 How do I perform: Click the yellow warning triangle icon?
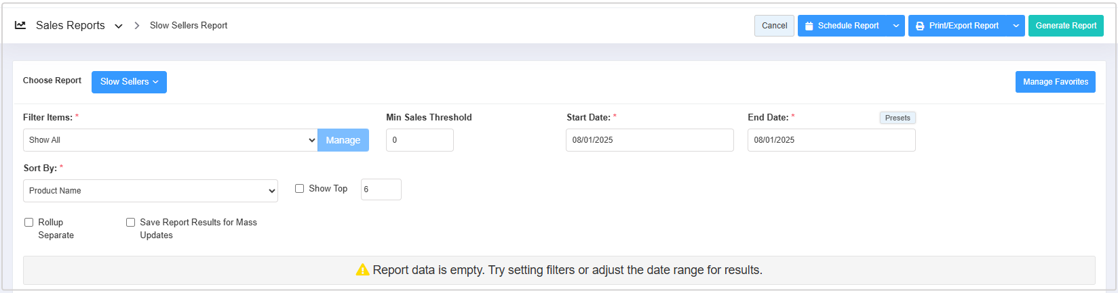coord(362,270)
